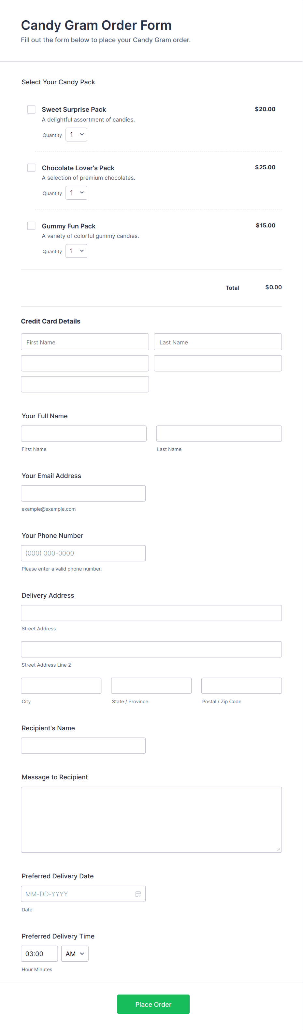Check the Chocolate Lover's Pack checkbox
This screenshot has height=1030, width=303.
point(31,168)
